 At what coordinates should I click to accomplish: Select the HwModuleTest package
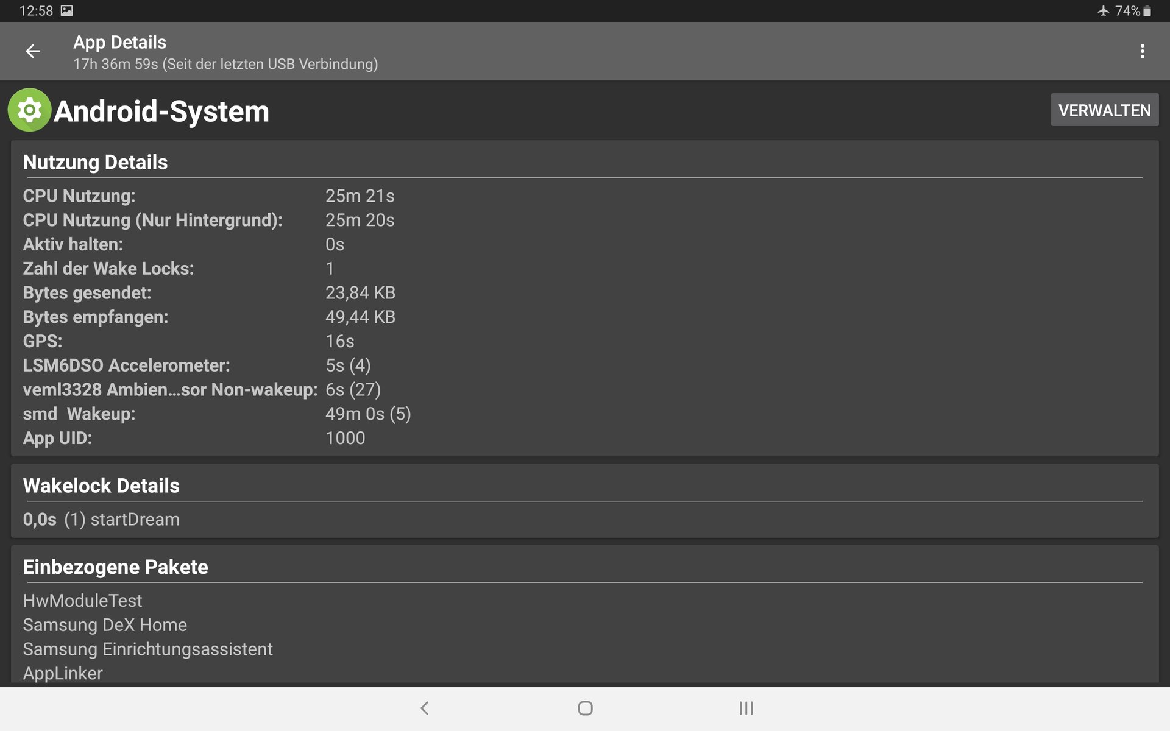[82, 601]
